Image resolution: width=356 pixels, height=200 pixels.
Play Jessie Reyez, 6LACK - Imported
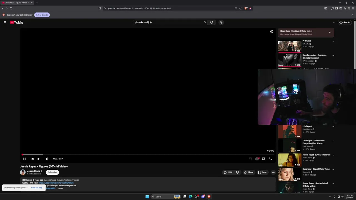pyautogui.click(x=290, y=160)
